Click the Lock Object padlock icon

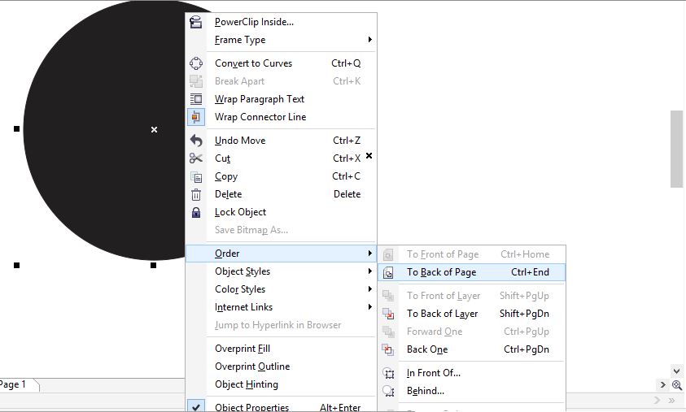pos(196,212)
